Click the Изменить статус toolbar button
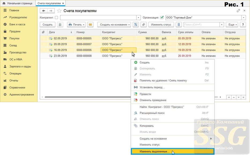Image resolution: width=250 pixels, height=155 pixels. coord(161,25)
